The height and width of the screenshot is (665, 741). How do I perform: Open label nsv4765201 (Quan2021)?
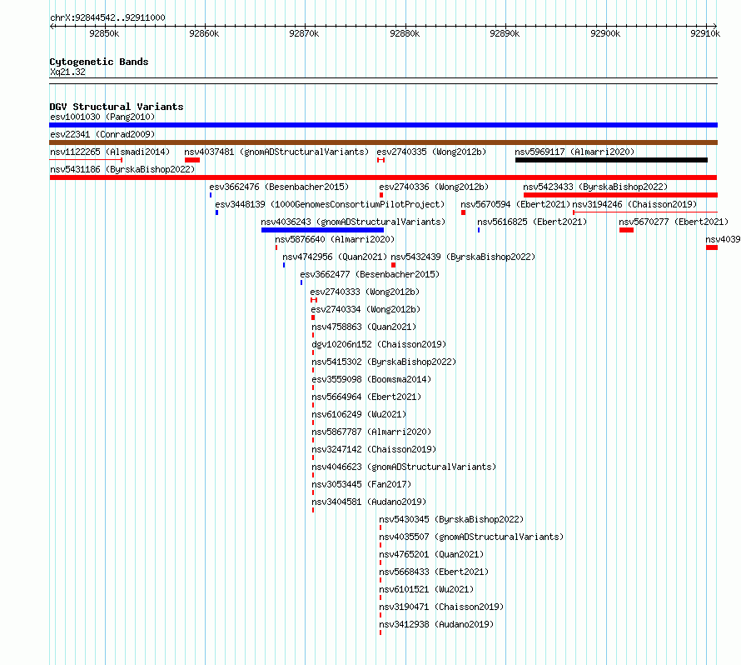431,554
